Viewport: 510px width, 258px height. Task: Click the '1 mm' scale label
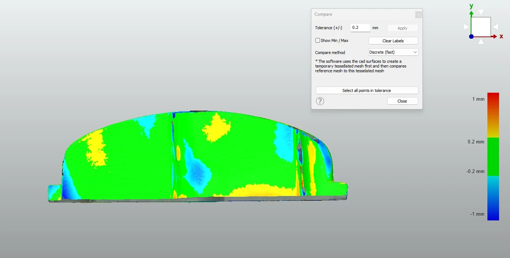click(478, 99)
